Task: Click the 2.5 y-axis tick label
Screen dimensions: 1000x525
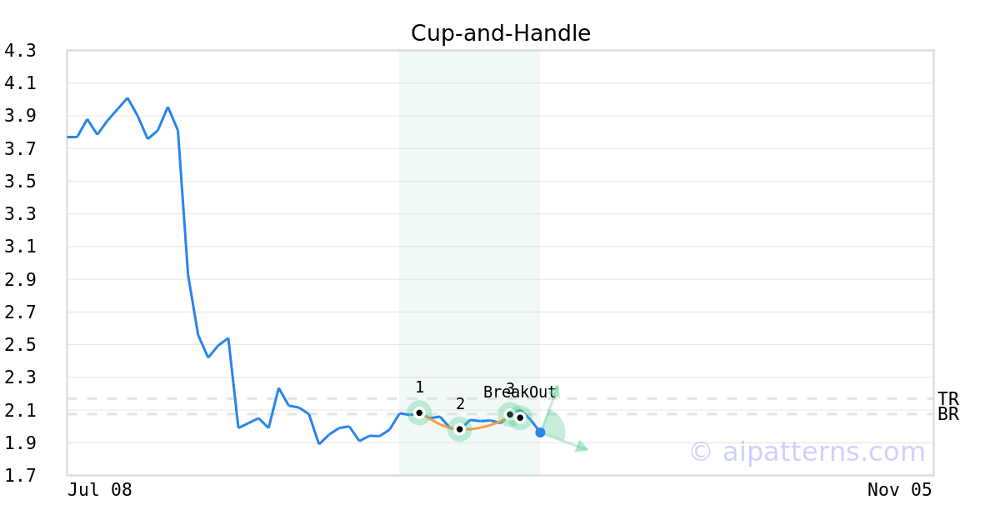Action: point(21,345)
